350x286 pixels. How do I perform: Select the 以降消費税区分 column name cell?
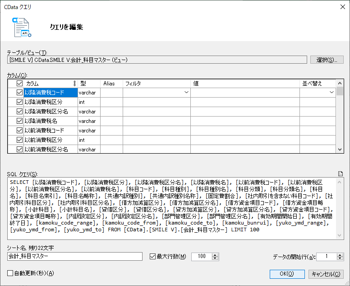(x=51, y=102)
